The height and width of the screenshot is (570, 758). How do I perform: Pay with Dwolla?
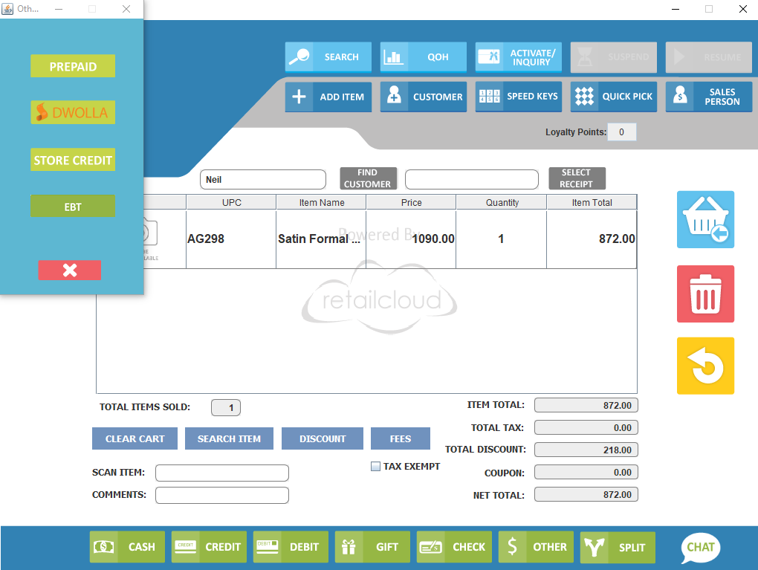(72, 112)
